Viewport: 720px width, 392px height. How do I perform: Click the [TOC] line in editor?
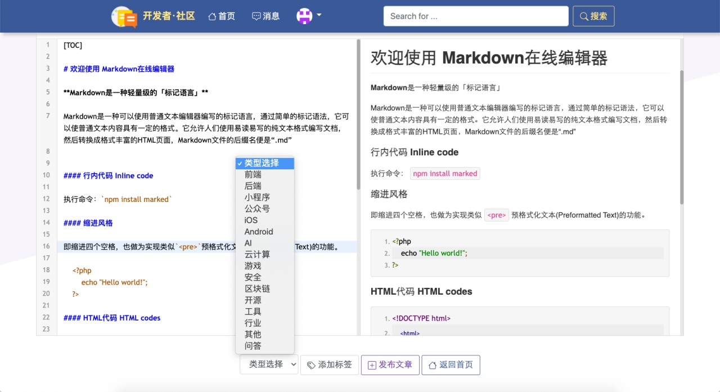(73, 45)
